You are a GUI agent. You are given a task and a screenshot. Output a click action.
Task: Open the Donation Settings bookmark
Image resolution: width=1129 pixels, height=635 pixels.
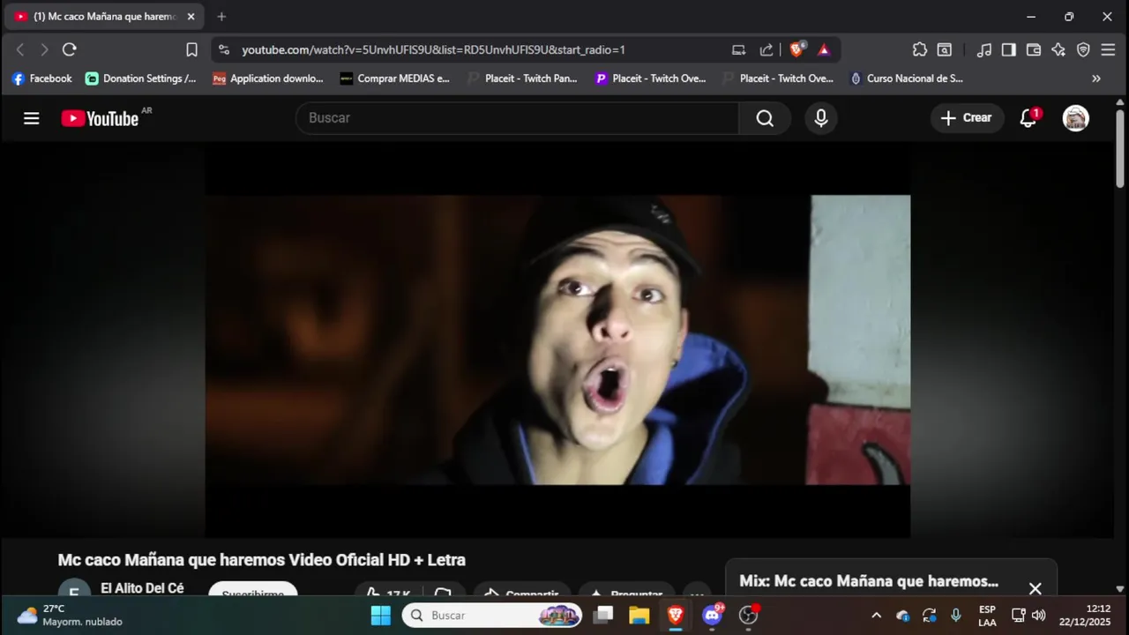point(141,78)
